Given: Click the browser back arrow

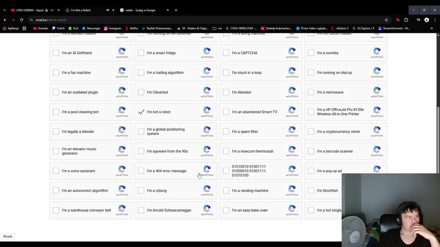Looking at the screenshot, I should (5, 20).
